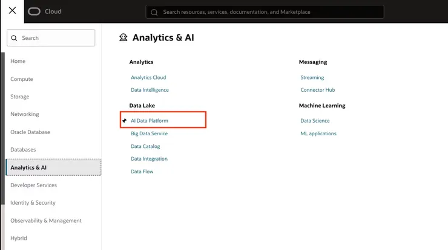Select Compute in the navigation menu
The width and height of the screenshot is (448, 250).
pyautogui.click(x=22, y=79)
